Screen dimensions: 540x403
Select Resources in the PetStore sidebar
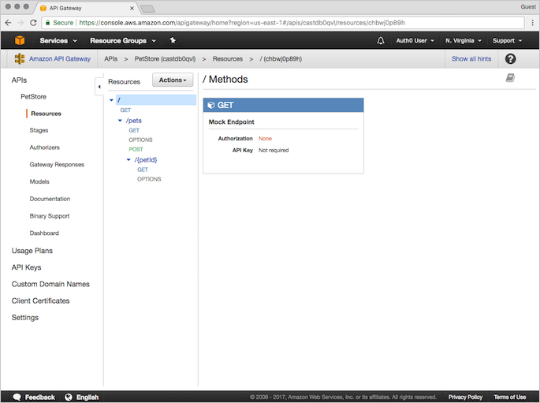(46, 114)
